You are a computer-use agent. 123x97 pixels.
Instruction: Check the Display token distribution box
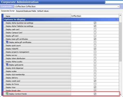coord(95,58)
